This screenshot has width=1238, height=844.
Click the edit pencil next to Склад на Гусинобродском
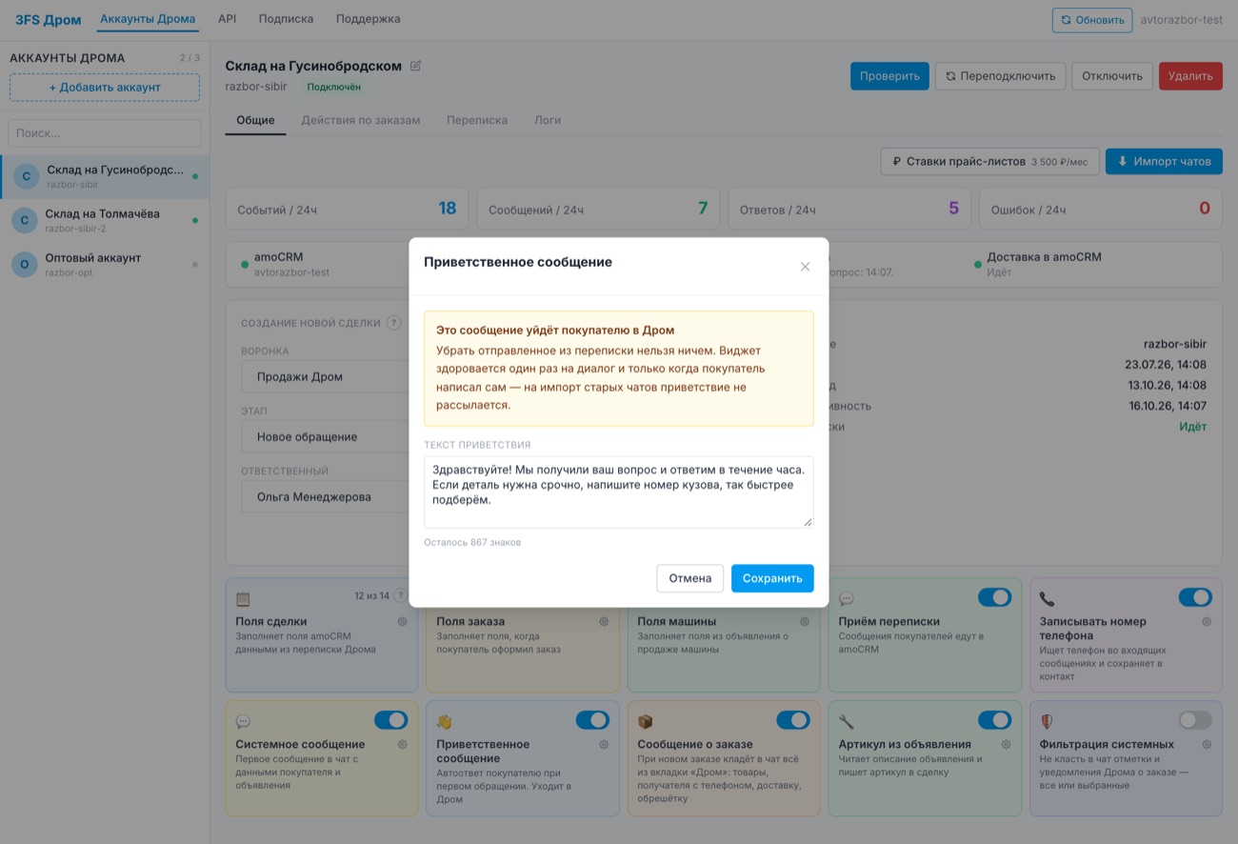pos(415,66)
